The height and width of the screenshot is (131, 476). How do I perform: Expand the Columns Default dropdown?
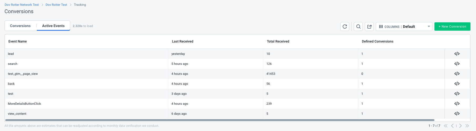click(404, 27)
